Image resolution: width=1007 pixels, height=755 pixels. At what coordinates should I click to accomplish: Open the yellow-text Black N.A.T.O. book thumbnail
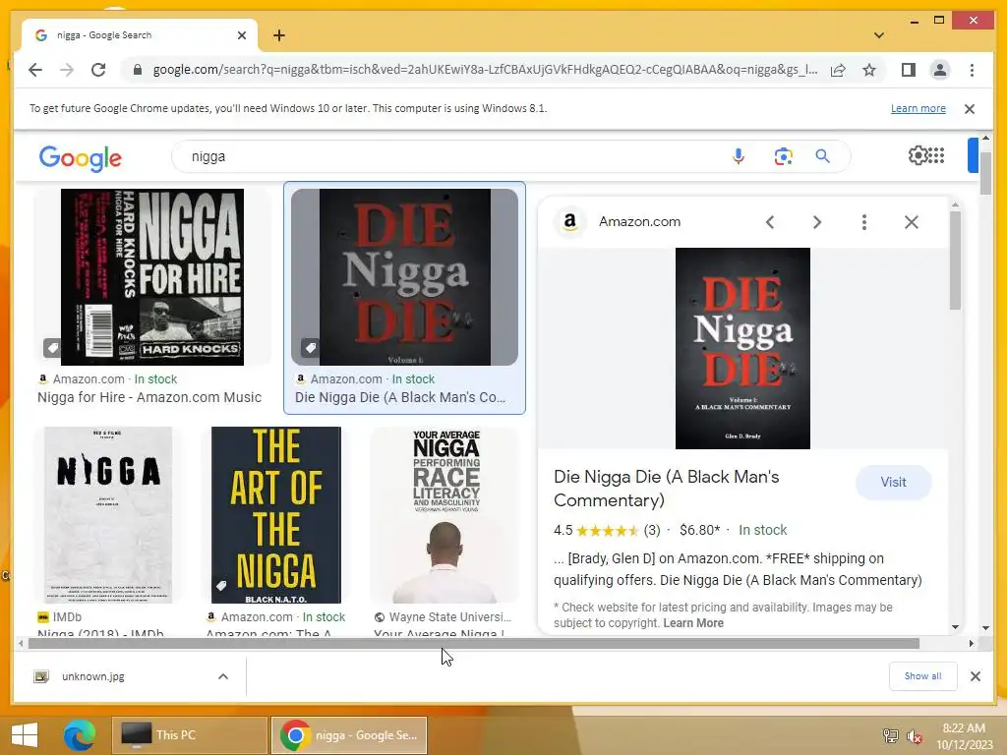tap(276, 515)
